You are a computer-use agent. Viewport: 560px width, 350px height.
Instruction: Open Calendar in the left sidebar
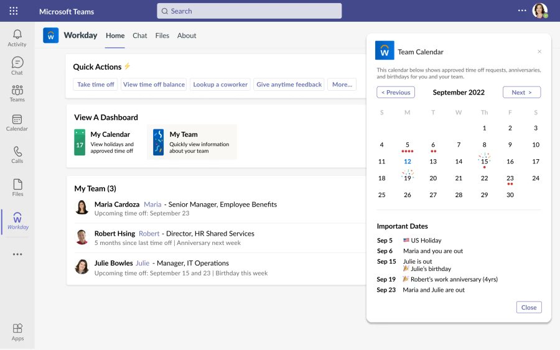(17, 122)
